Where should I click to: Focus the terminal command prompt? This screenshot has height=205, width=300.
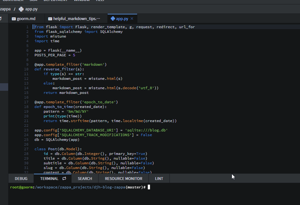[x=149, y=187]
